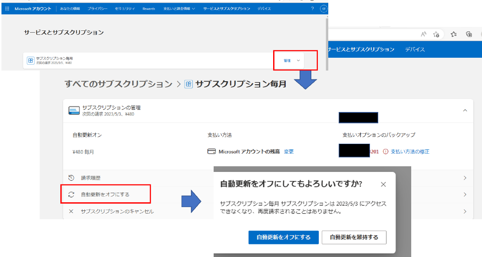This screenshot has height=257, width=482.
Task: Open the Favorites list icon in the browser toolbar
Action: click(454, 34)
